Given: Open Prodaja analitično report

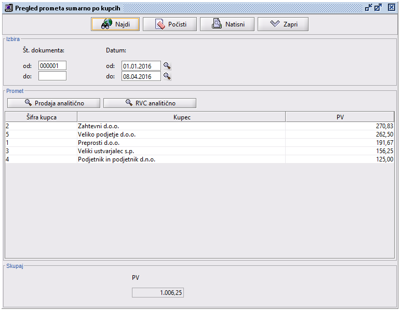Looking at the screenshot, I should point(53,103).
